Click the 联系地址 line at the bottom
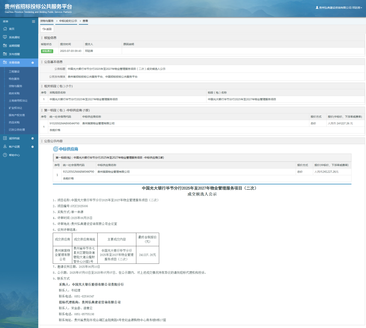 point(113,320)
